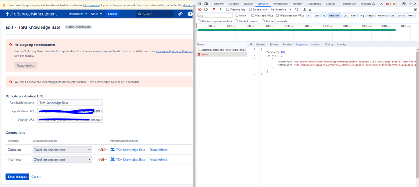Click the Jira Search box
Image resolution: width=419 pixels, height=187 pixels.
click(155, 14)
